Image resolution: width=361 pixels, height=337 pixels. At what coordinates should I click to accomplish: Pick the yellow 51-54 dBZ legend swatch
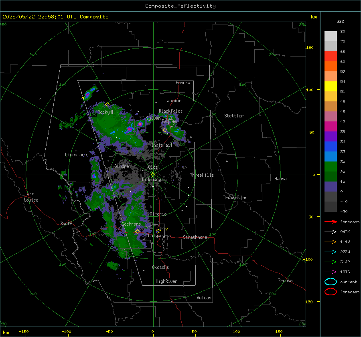(x=331, y=87)
